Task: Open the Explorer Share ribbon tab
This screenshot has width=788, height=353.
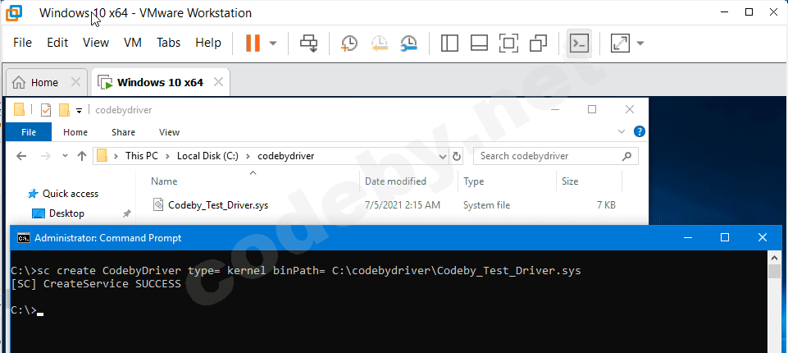Action: pyautogui.click(x=123, y=132)
